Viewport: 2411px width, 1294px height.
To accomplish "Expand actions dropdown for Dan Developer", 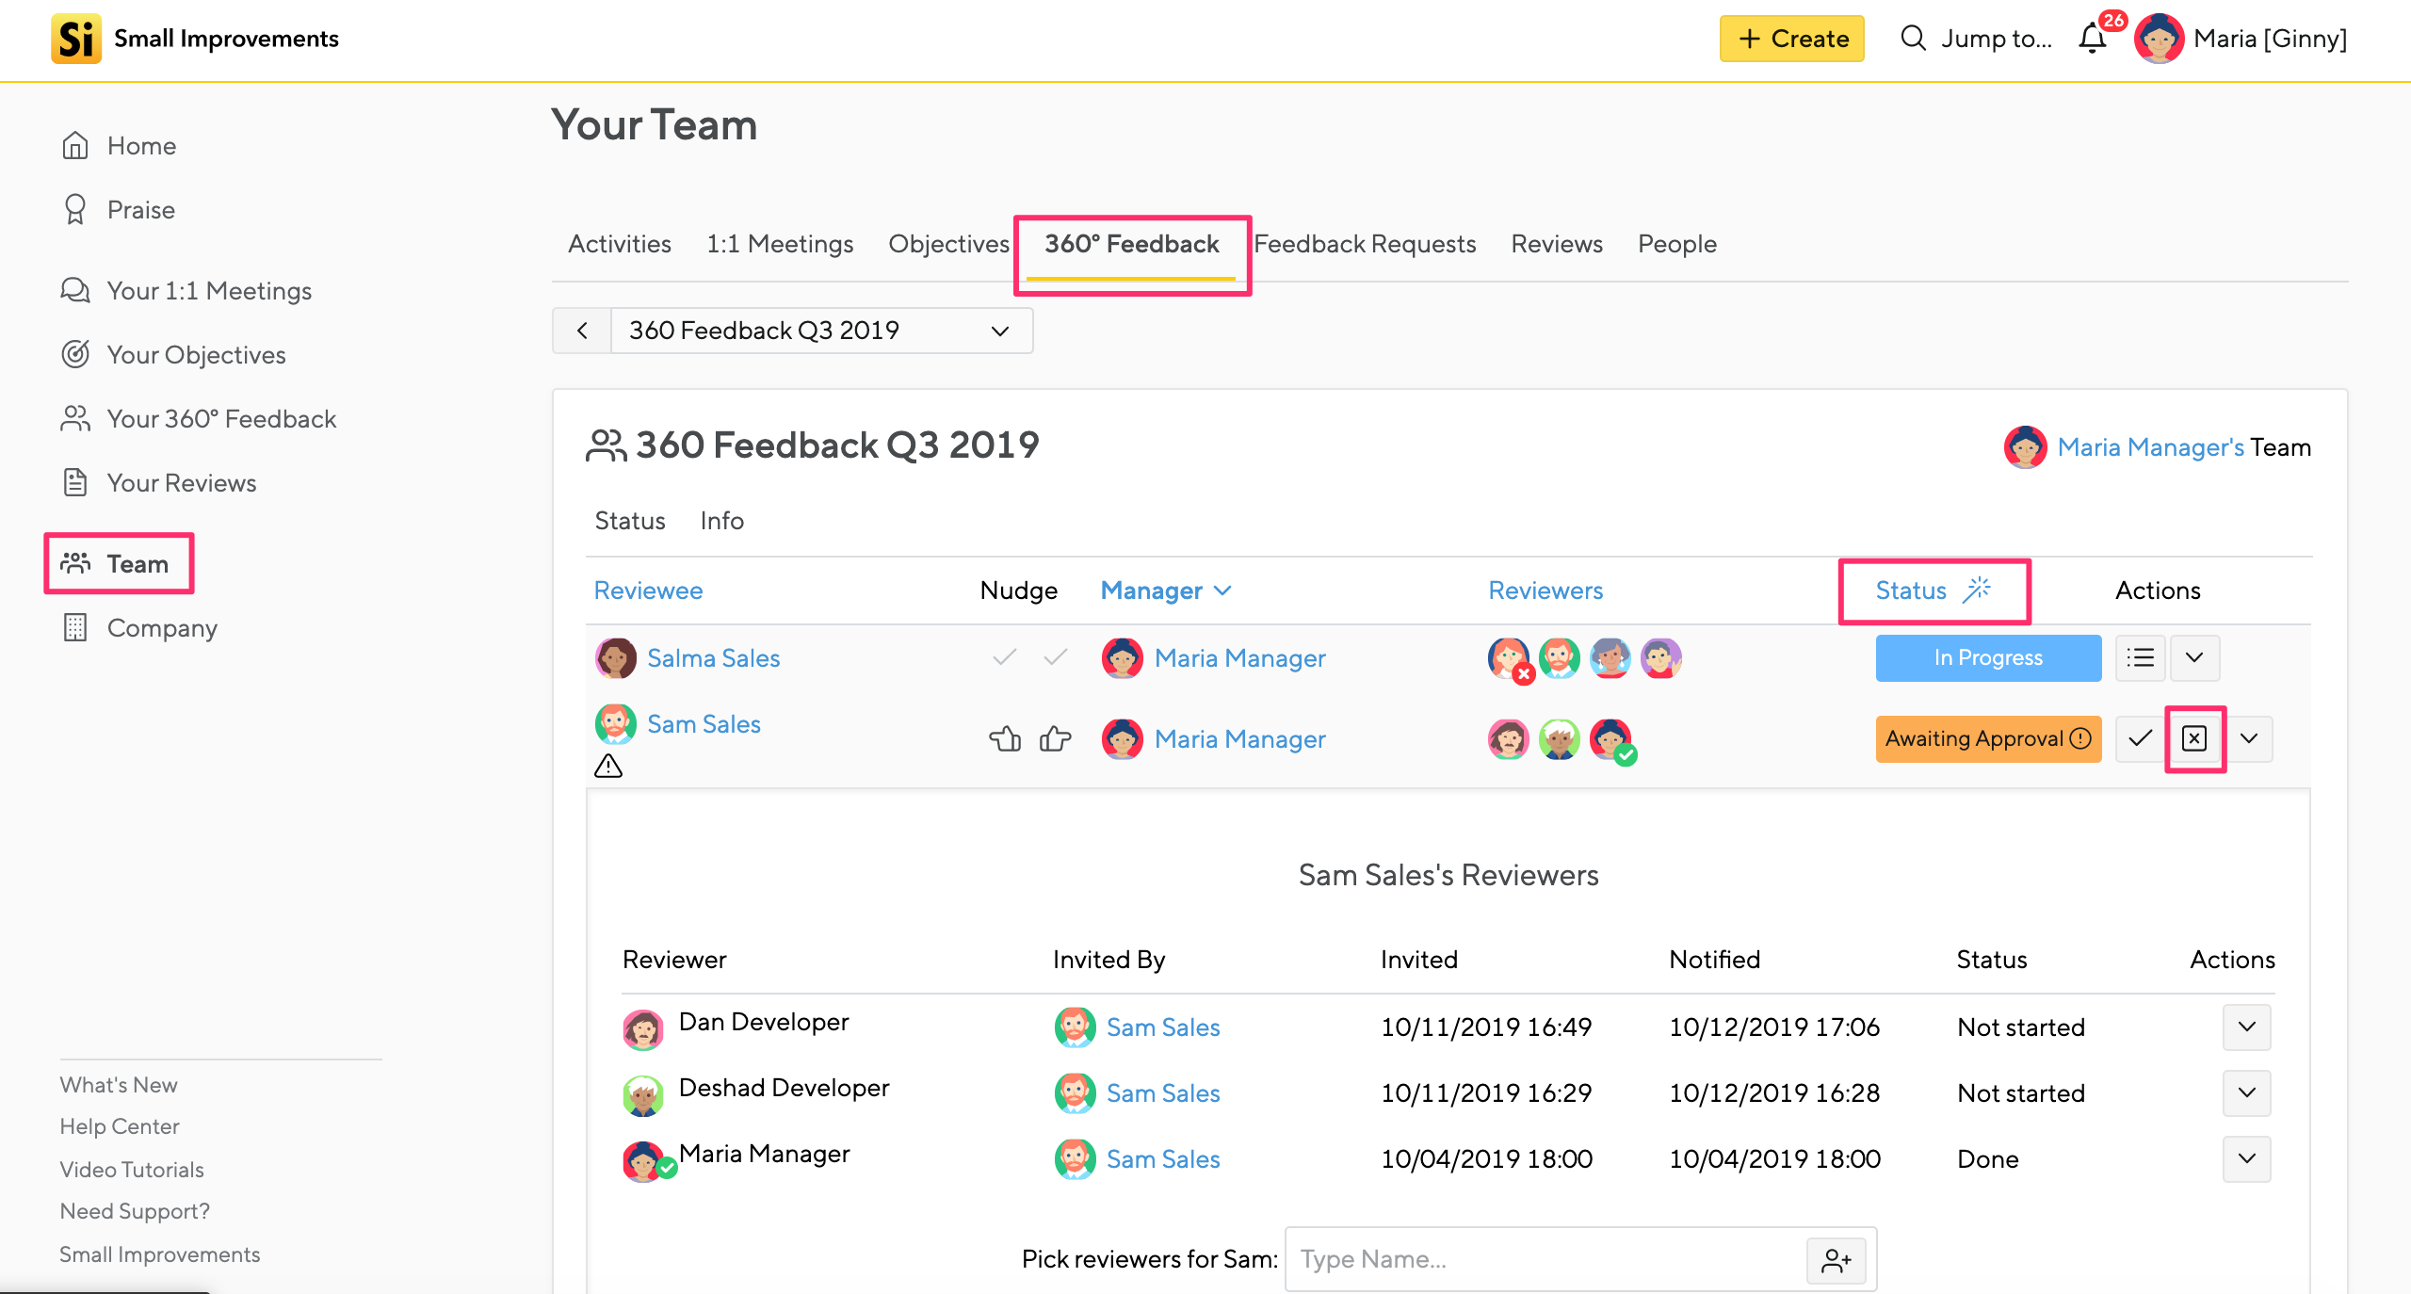I will click(2246, 1027).
